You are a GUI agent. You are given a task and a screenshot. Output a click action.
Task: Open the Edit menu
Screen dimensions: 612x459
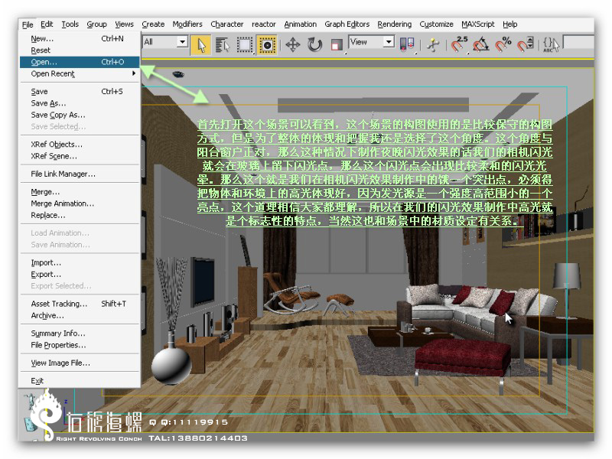point(47,24)
